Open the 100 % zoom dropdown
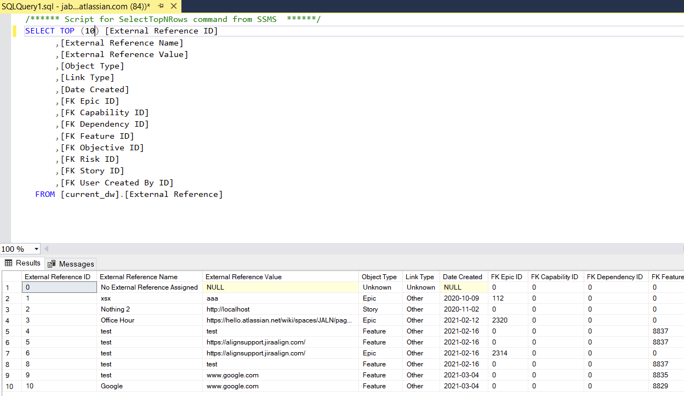The width and height of the screenshot is (684, 396). (x=37, y=249)
